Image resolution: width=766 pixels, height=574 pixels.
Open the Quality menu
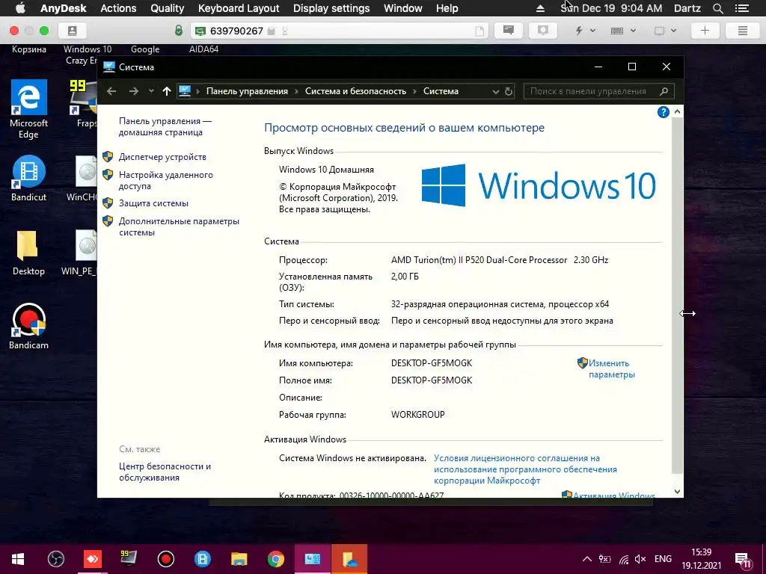coord(167,8)
